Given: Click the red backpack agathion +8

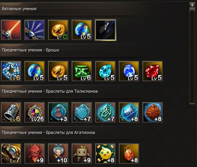Looking at the screenshot, I should click(x=129, y=154).
